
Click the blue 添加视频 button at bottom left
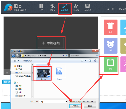pos(6,82)
